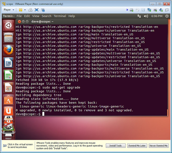Open the Help menu
This screenshot has height=153, width=172.
[72, 16]
